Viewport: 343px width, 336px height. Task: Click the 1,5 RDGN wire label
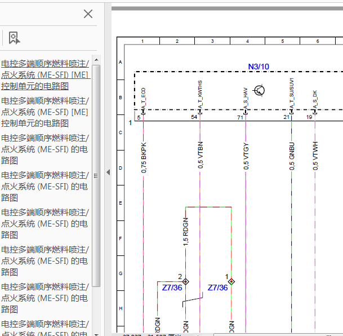(185, 232)
